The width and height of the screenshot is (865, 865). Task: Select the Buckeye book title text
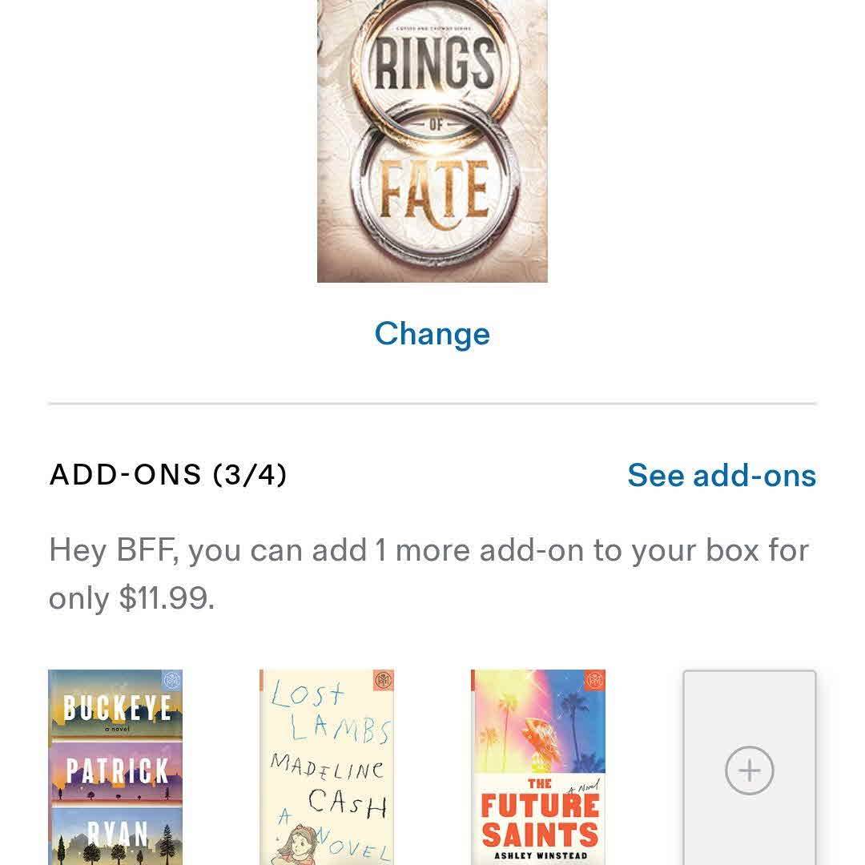116,708
